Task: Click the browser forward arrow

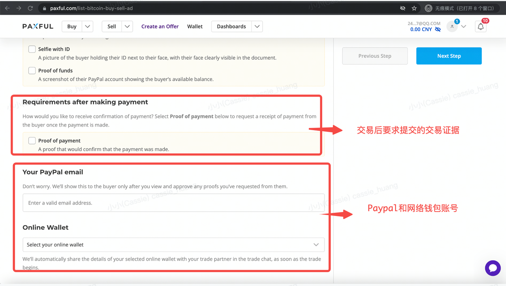Action: point(19,8)
